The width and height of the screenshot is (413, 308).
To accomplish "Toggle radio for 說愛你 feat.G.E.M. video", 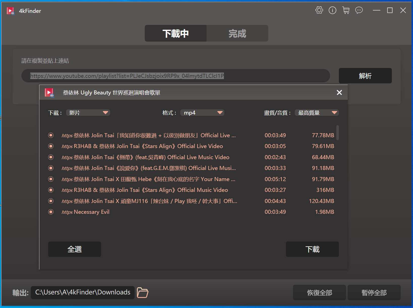I will pyautogui.click(x=51, y=168).
